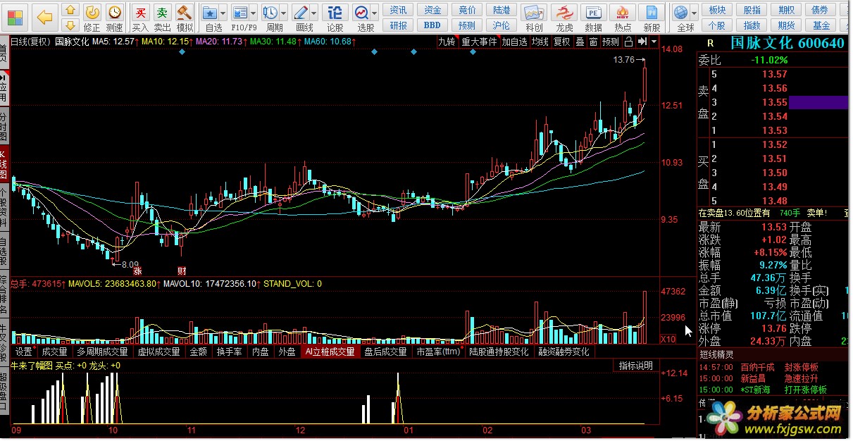Click the 财 marker below the chart
This screenshot has width=853, height=441.
181,271
